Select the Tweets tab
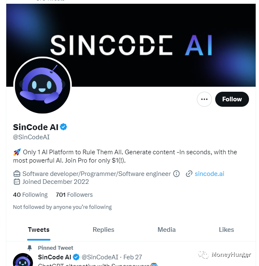The height and width of the screenshot is (266, 259). pyautogui.click(x=39, y=230)
